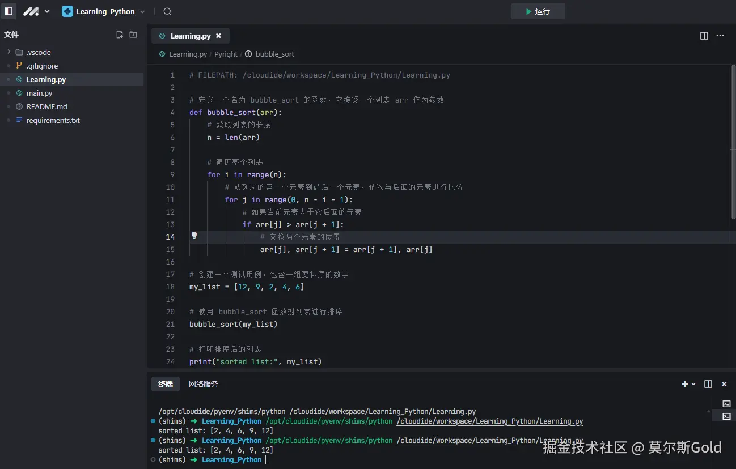Create a new file icon
The width and height of the screenshot is (736, 469).
pyautogui.click(x=120, y=35)
